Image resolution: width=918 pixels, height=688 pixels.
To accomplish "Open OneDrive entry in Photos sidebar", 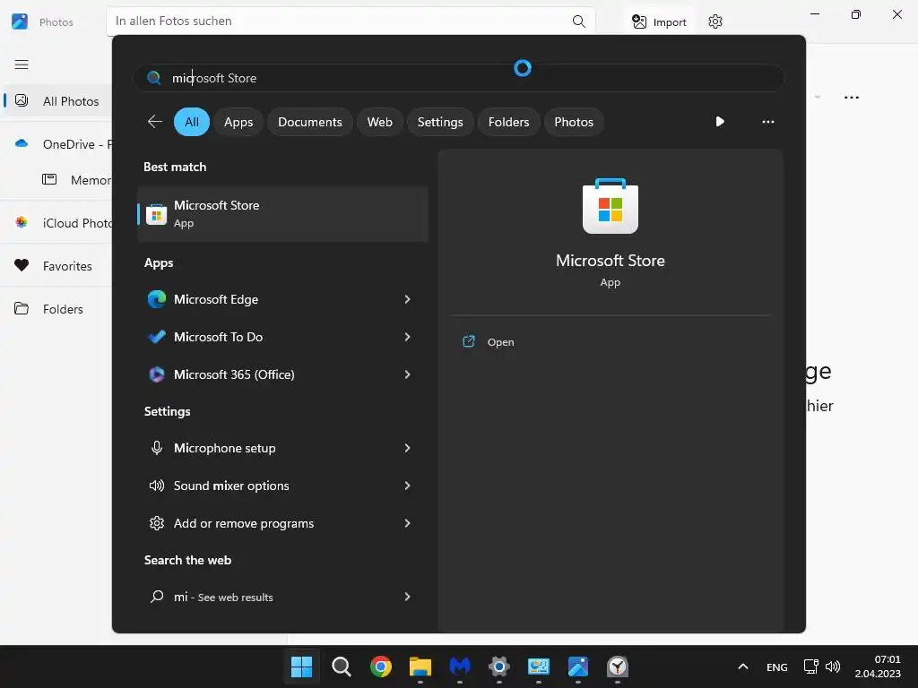I will [x=56, y=144].
